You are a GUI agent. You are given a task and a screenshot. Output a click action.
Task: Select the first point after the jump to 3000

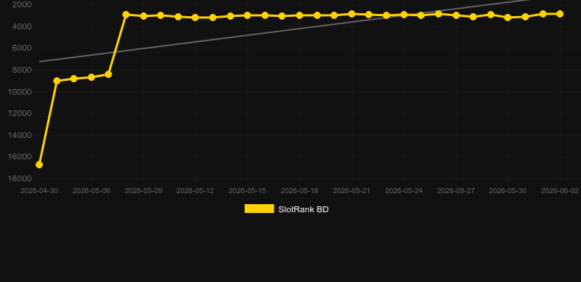[x=126, y=15]
